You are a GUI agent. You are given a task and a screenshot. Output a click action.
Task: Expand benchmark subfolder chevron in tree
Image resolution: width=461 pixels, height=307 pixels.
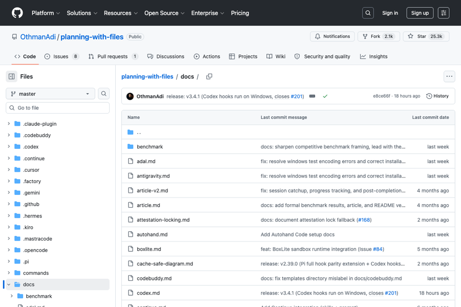(x=12, y=296)
